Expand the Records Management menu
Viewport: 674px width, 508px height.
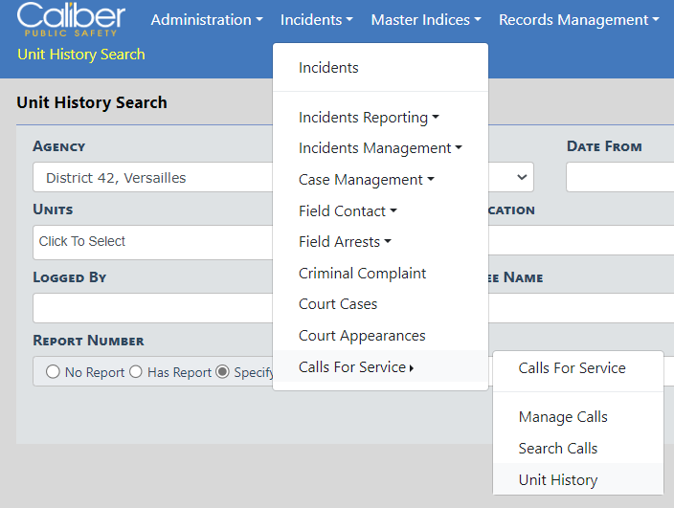coord(578,20)
